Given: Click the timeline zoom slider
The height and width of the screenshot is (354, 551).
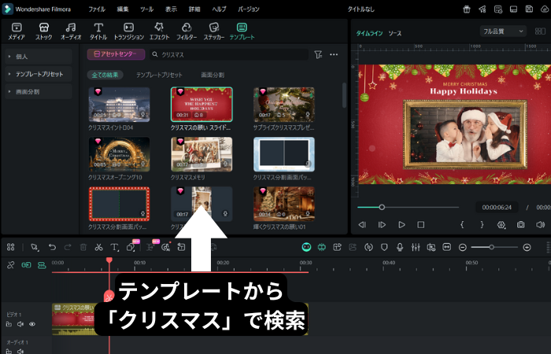Looking at the screenshot, I should pyautogui.click(x=494, y=248).
